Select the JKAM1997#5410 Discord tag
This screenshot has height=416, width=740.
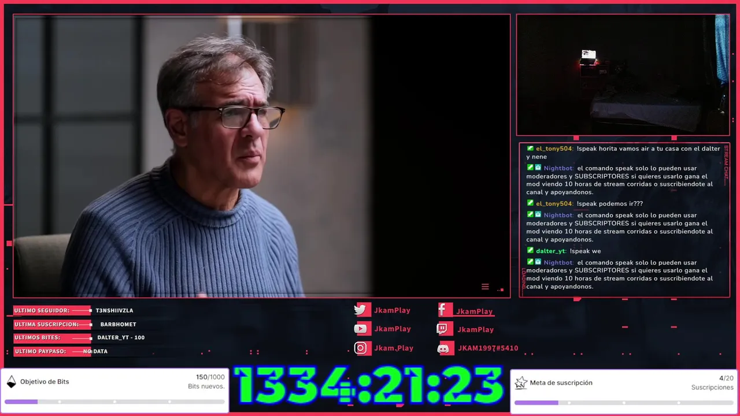tap(488, 348)
